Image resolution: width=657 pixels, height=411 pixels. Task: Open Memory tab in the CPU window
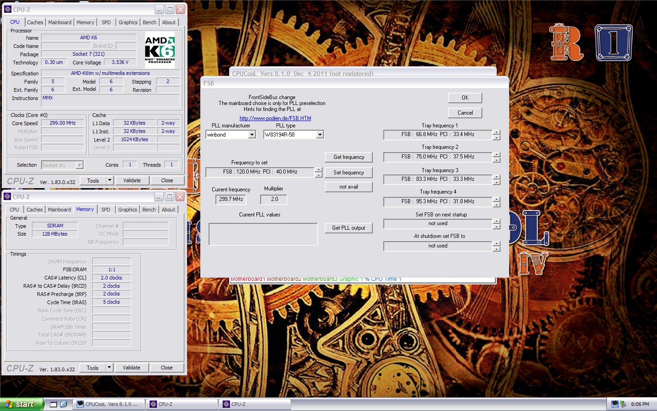click(x=85, y=22)
